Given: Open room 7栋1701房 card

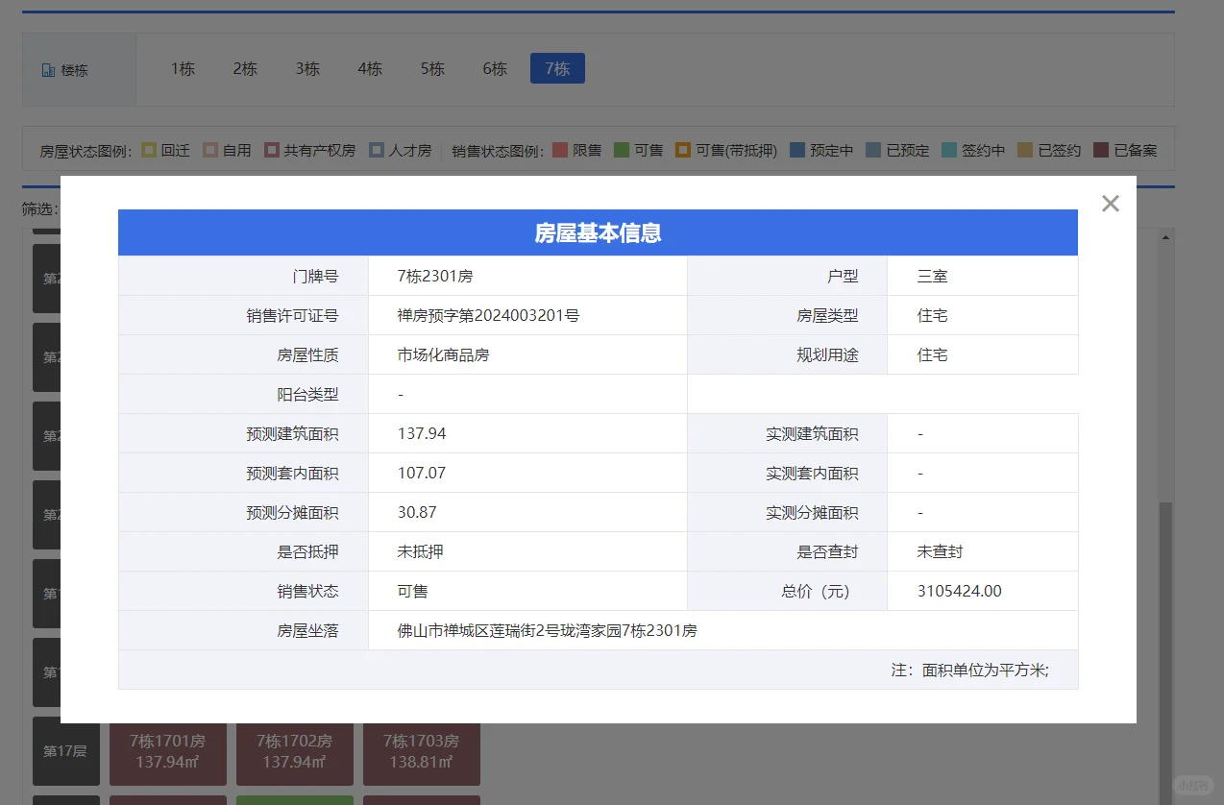Looking at the screenshot, I should point(168,754).
